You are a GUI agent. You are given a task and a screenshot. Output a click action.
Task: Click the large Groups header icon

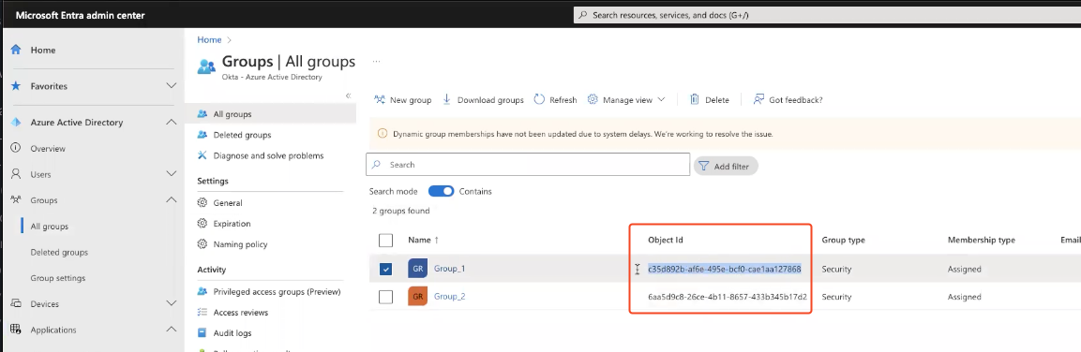tap(207, 66)
